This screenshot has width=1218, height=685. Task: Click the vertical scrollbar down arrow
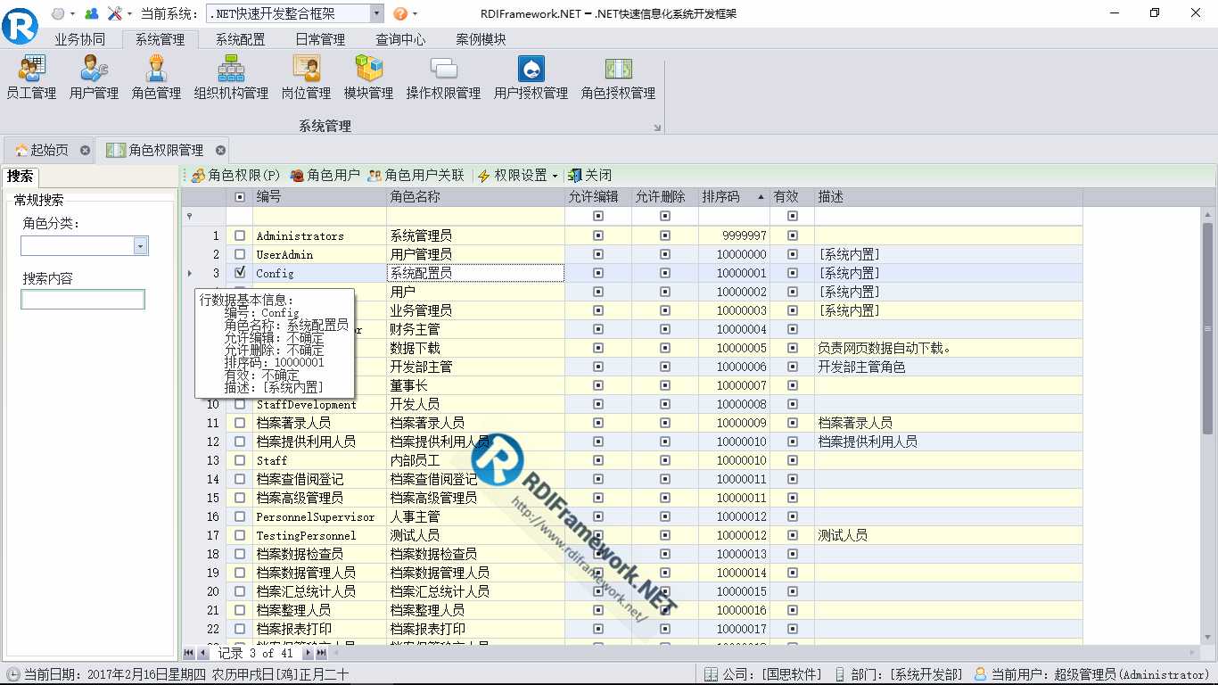[x=1209, y=637]
